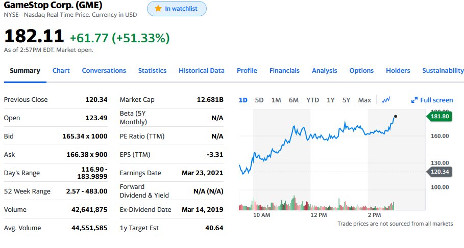
Task: Open the Sustainability tab
Action: 443,71
